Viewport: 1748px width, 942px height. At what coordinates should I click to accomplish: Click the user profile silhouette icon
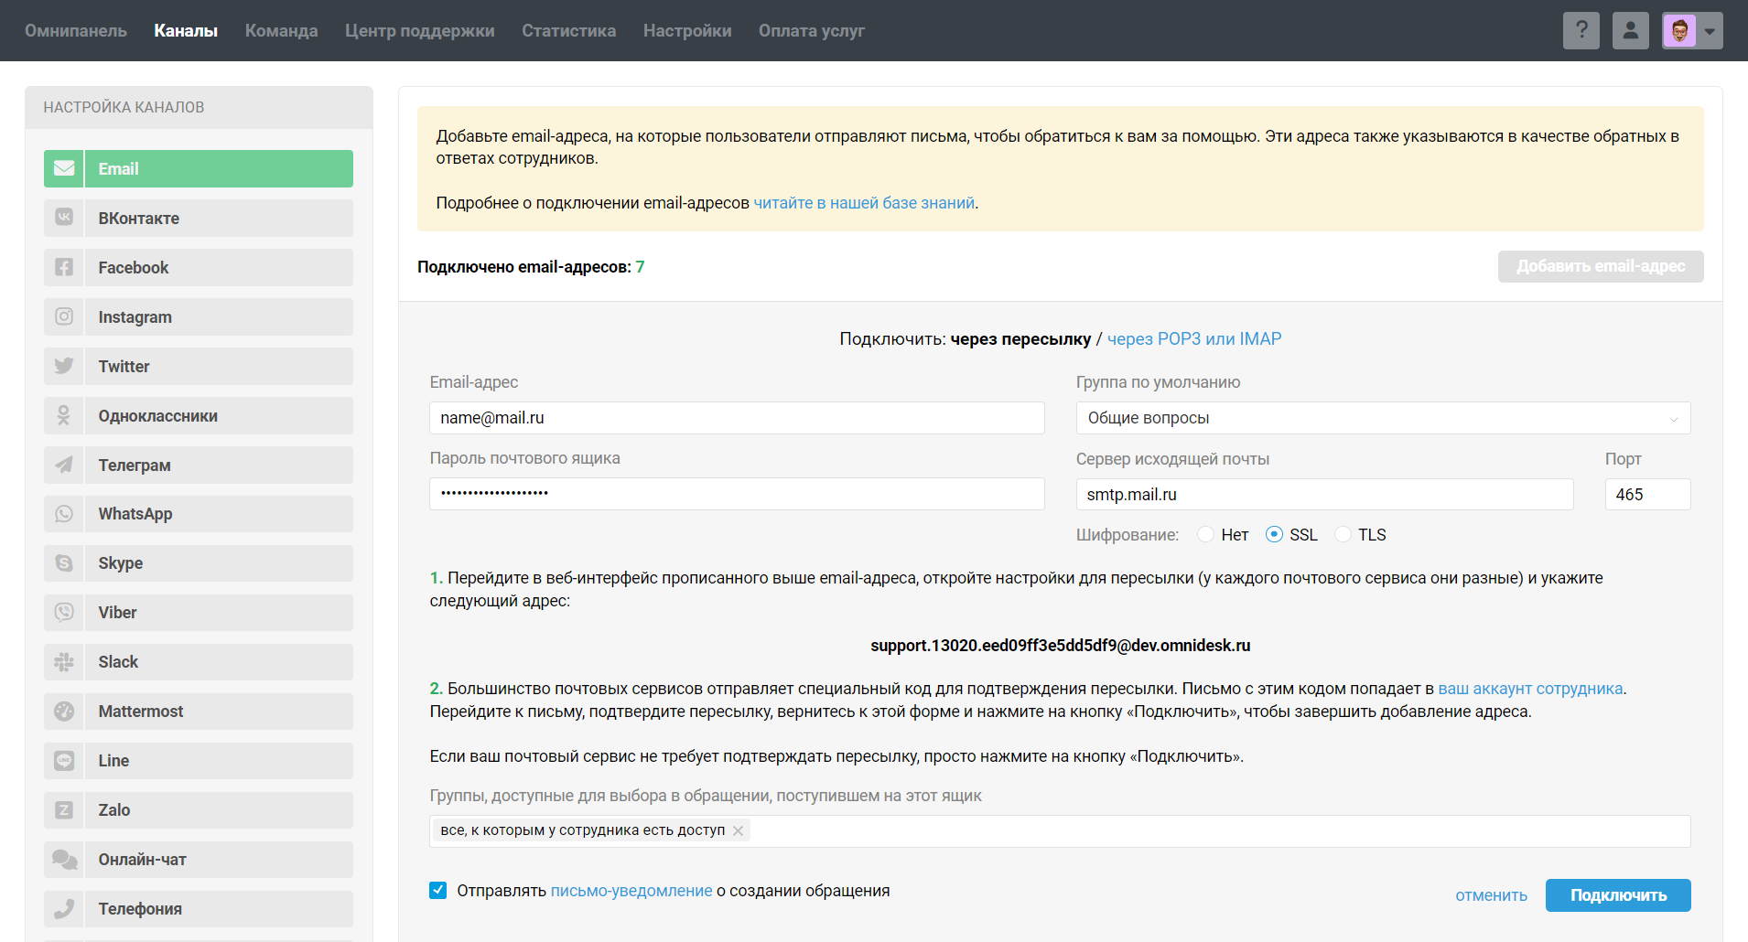pyautogui.click(x=1630, y=30)
